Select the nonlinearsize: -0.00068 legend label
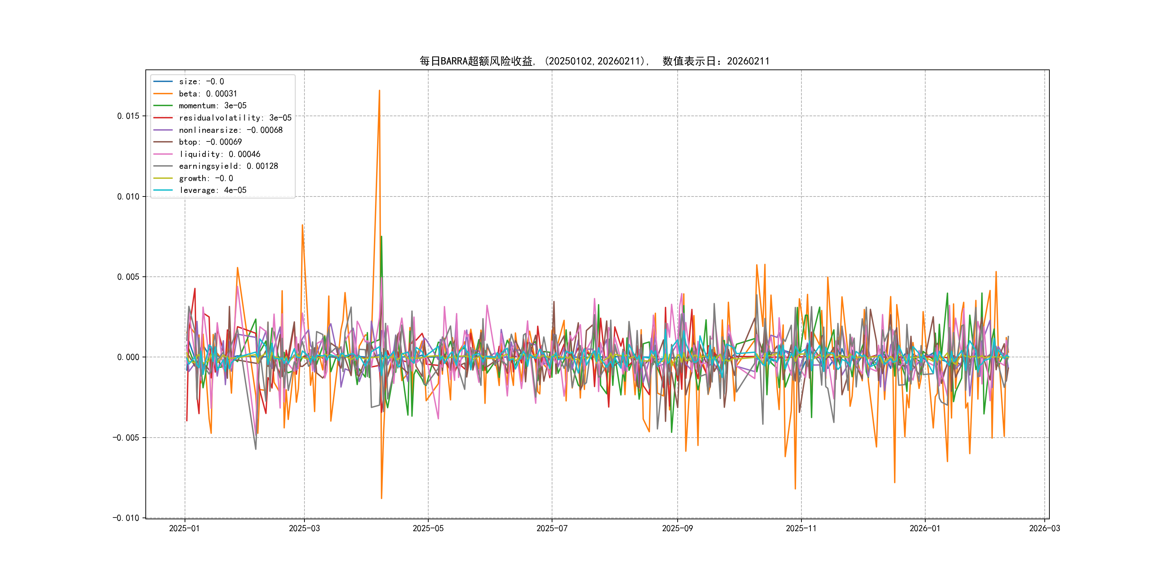Image resolution: width=1166 pixels, height=583 pixels. coord(230,130)
